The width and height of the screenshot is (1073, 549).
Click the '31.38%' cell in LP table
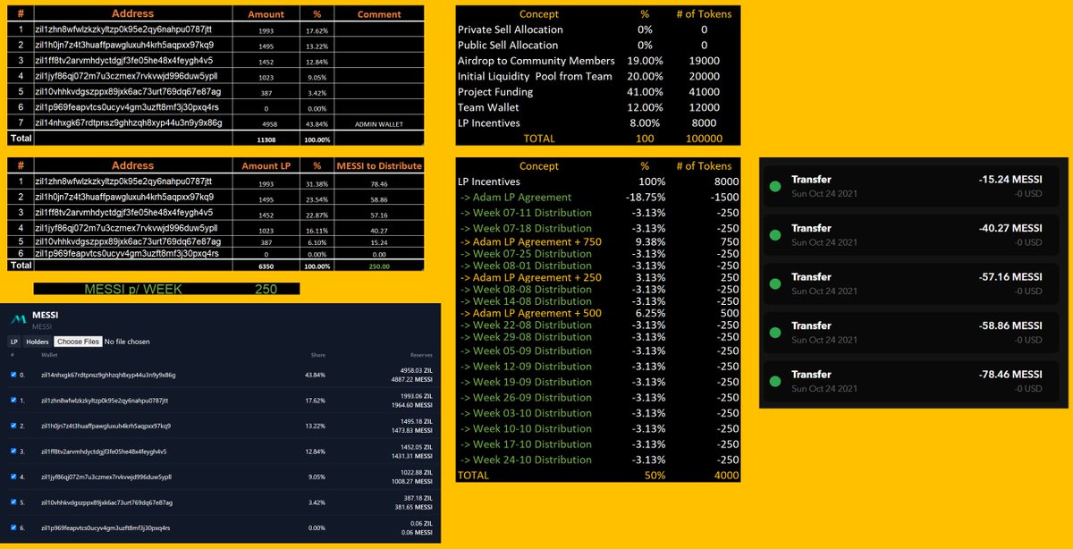pos(317,182)
